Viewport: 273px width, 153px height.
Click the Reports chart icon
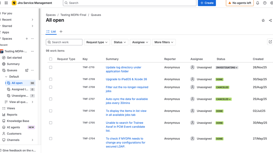4,115
